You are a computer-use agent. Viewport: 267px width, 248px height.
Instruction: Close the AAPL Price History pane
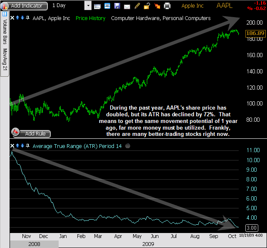[x=12, y=18]
